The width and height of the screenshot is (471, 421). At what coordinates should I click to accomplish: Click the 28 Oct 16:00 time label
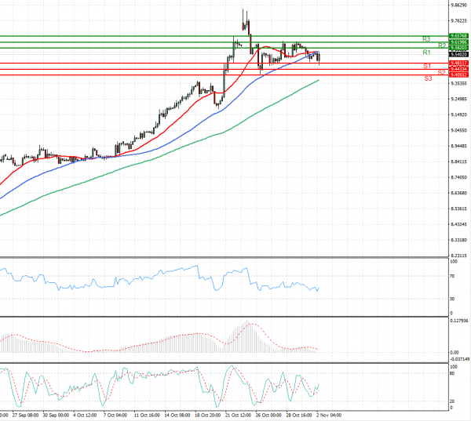tap(299, 416)
